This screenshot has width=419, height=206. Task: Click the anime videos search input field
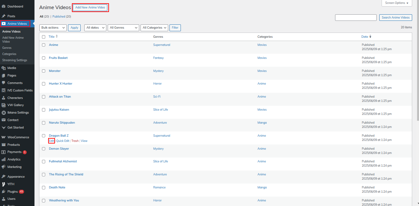[356, 18]
